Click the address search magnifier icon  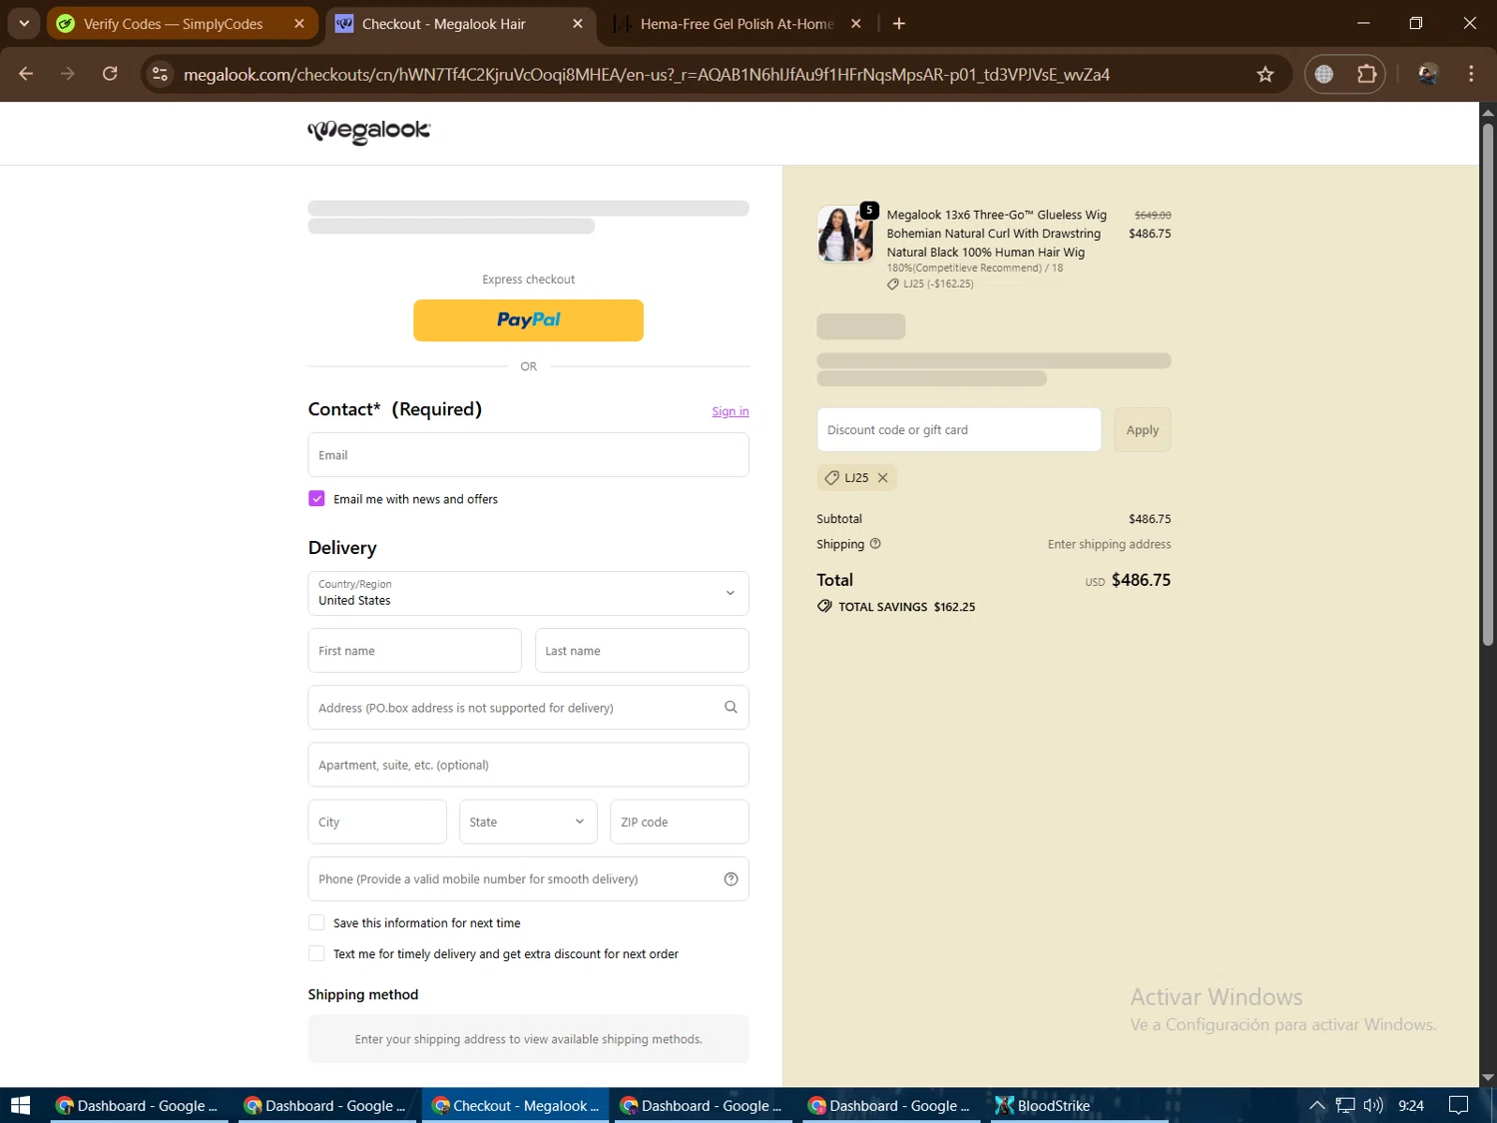tap(731, 708)
